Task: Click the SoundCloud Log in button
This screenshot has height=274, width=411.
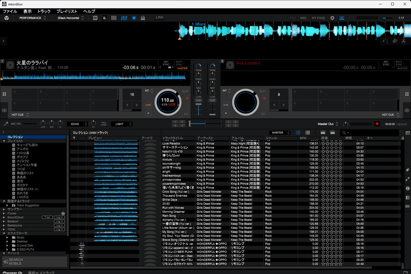Action: [59, 217]
